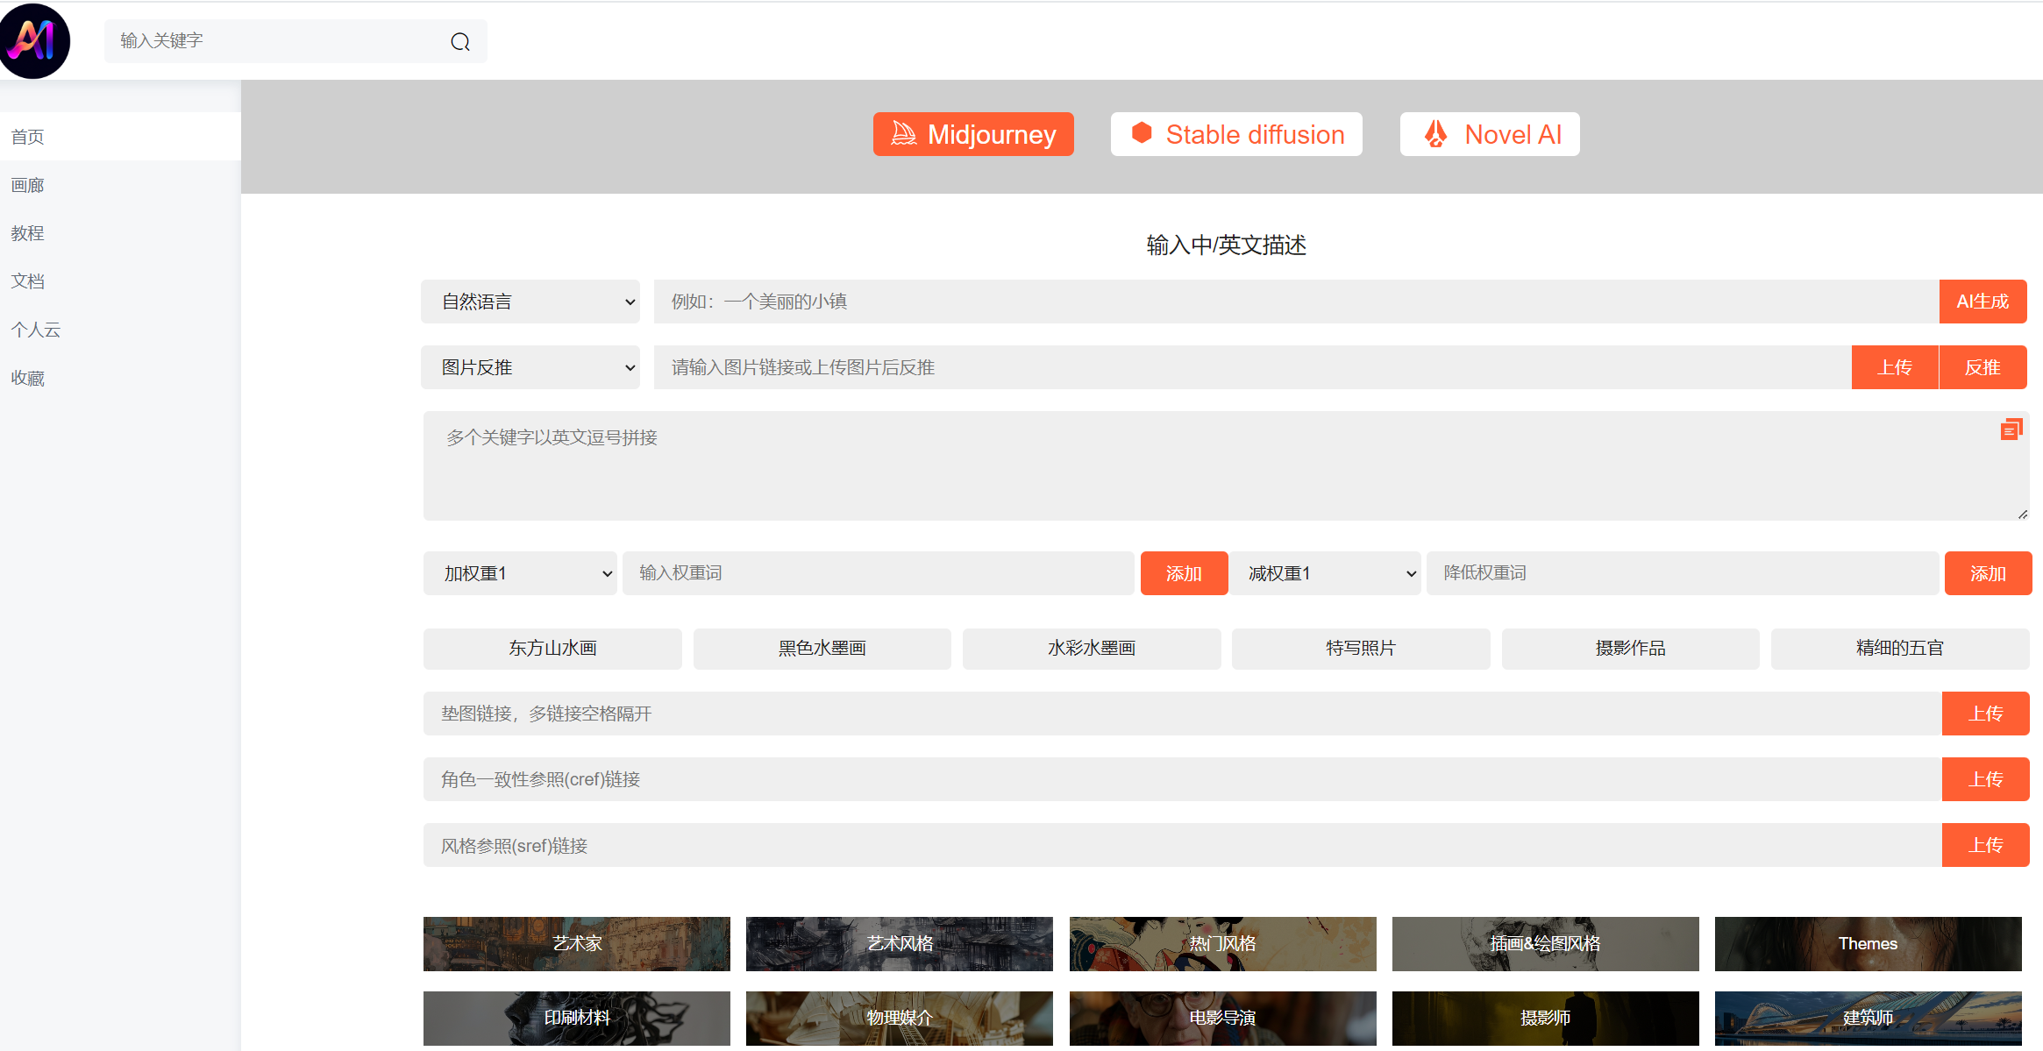This screenshot has width=2043, height=1051.
Task: Expand the 减权重1 dropdown
Action: coord(1325,573)
